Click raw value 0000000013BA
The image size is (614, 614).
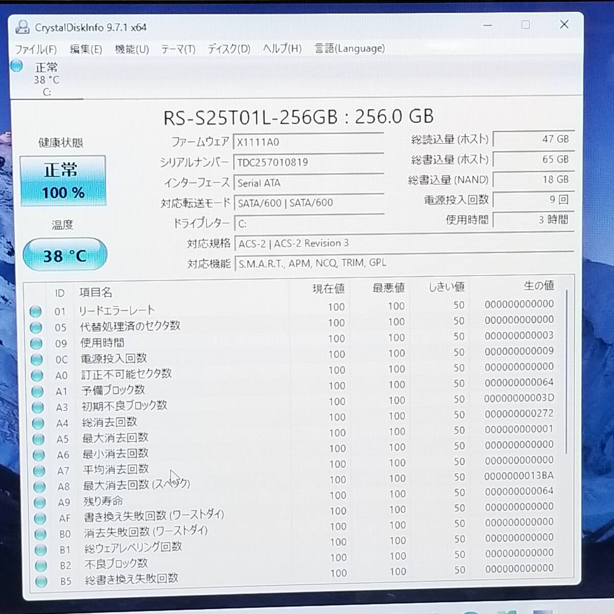click(x=519, y=476)
